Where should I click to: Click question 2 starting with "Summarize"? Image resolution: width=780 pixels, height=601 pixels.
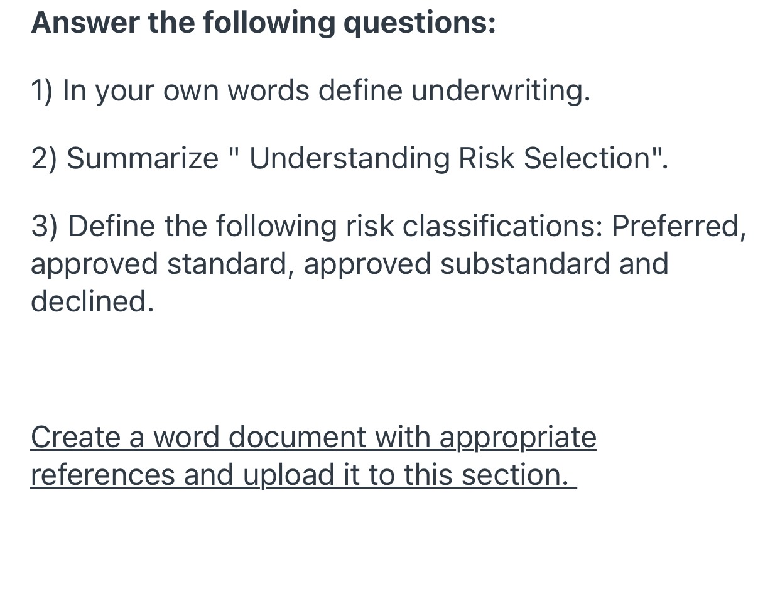349,158
